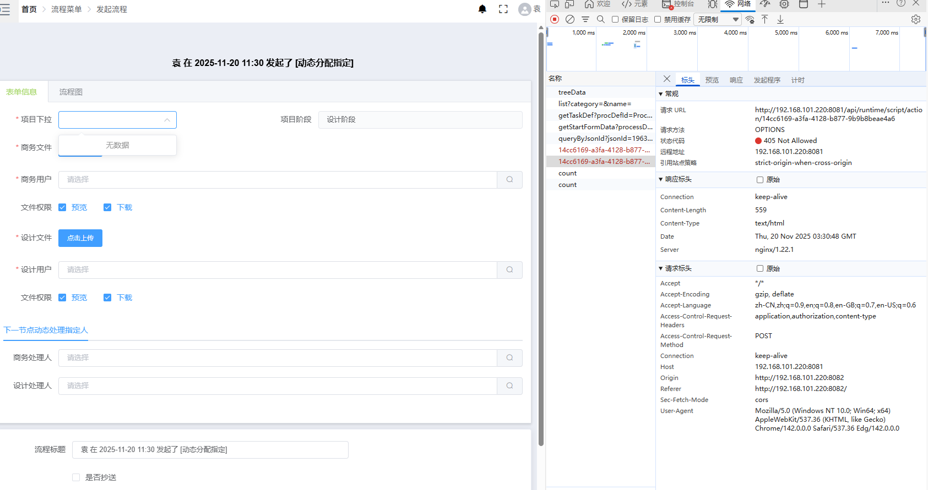The height and width of the screenshot is (490, 928).
Task: Click the 项目阶段 input field
Action: [420, 120]
